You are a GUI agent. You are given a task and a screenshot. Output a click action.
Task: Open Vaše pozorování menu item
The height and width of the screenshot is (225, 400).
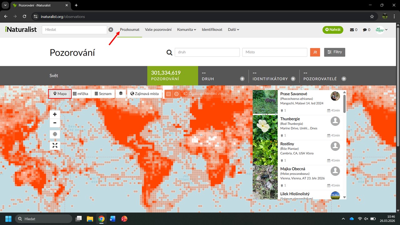[x=158, y=30]
